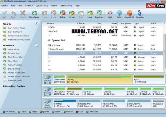Viewport: 166px width, 117px height.
Task: Select the System Reserved volume row
Action: coord(105,49)
